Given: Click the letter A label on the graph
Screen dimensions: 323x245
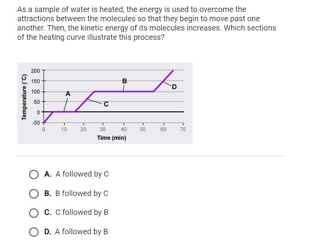Looking at the screenshot, I should 68,94.
